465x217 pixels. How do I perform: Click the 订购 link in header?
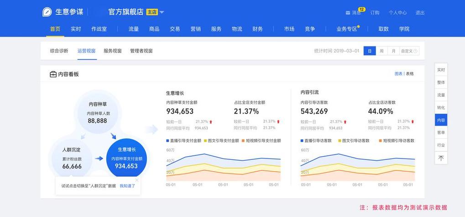click(375, 13)
